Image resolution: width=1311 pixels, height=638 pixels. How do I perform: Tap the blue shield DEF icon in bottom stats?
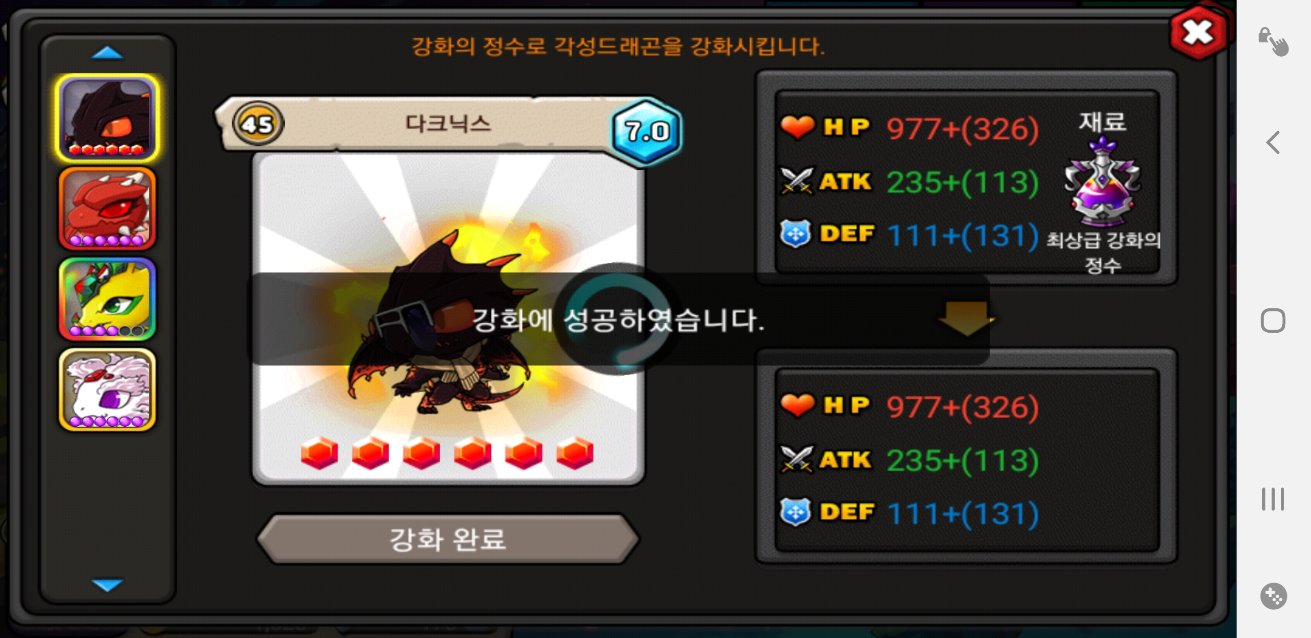click(x=795, y=512)
